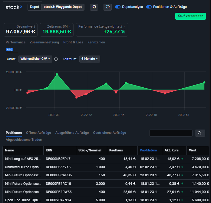Image resolution: width=211 pixels, height=203 pixels.
Task: Expand the Zeitraum: 6M card dropdown
Action: tap(70, 26)
